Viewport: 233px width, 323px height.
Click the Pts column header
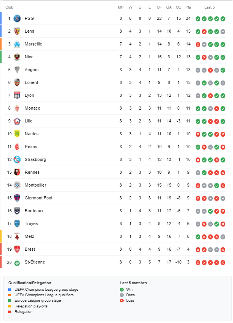[188, 7]
